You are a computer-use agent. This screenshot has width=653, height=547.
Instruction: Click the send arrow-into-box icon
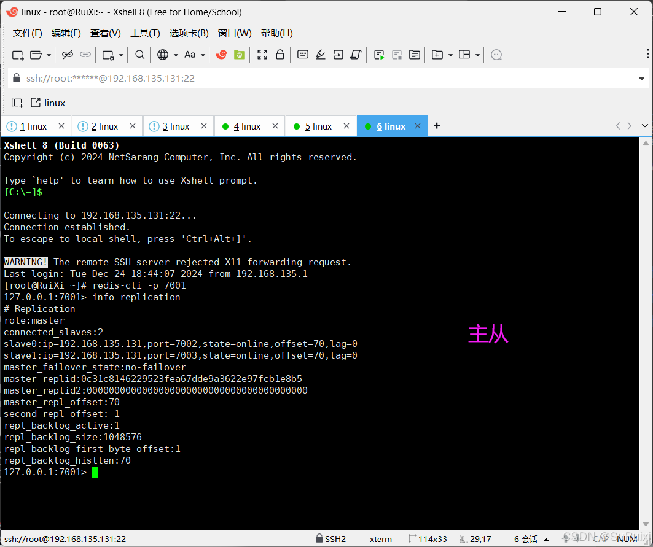pos(338,55)
